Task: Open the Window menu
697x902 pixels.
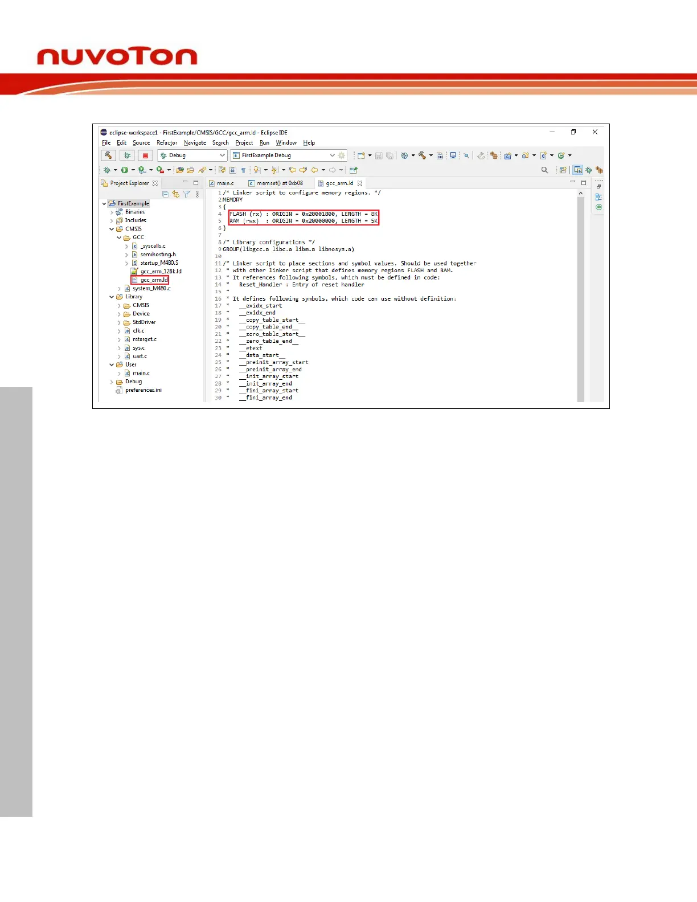Action: (x=286, y=143)
